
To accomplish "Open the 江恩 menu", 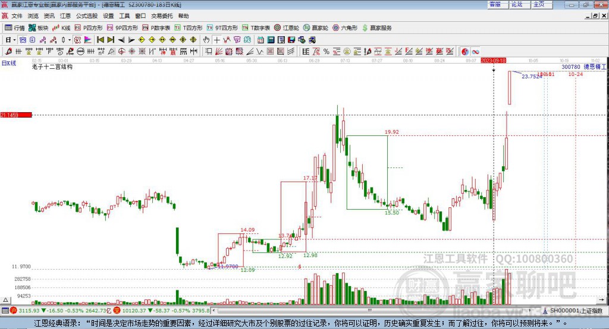I will click(x=65, y=16).
